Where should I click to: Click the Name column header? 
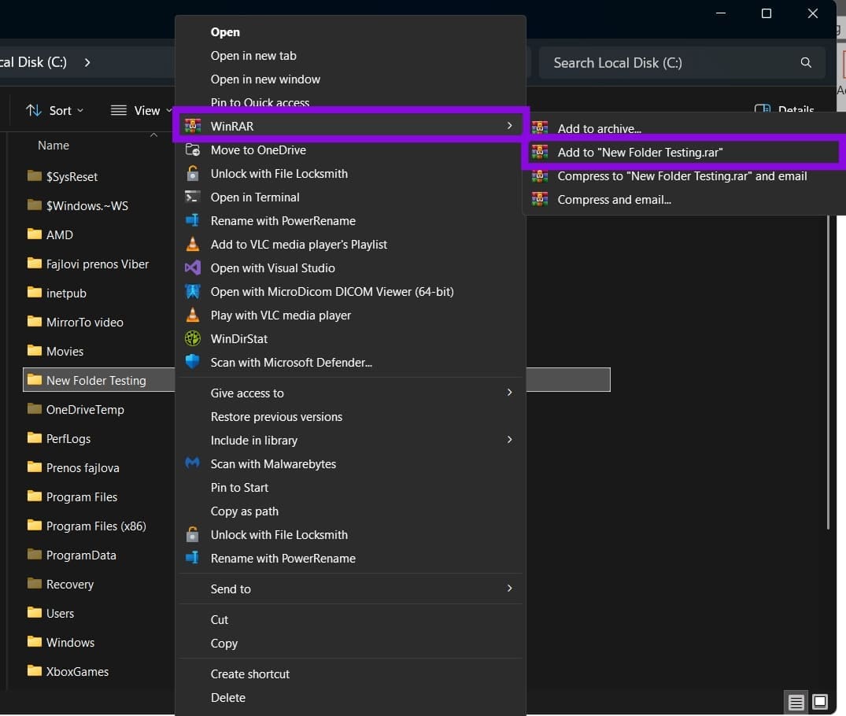(x=54, y=145)
